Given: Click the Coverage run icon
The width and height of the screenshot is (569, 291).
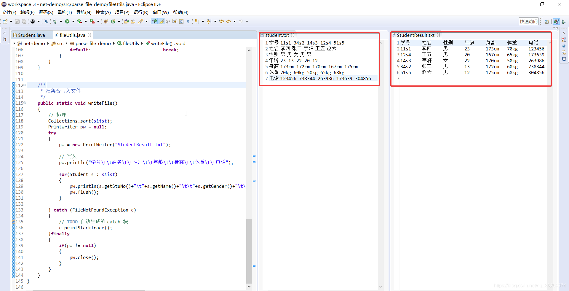Looking at the screenshot, I should coord(79,21).
